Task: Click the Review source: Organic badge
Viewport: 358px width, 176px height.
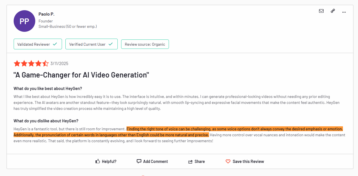Action: pos(145,44)
